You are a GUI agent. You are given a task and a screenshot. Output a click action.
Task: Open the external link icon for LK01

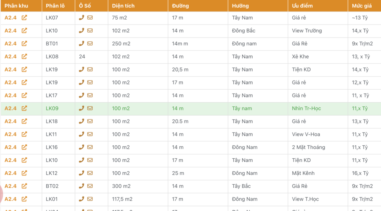coord(24,199)
